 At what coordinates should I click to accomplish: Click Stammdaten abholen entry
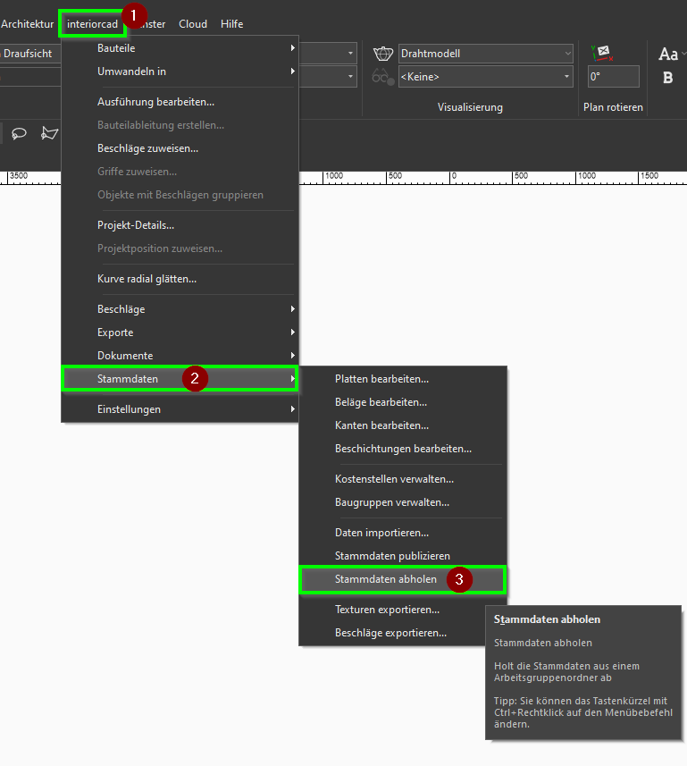403,579
